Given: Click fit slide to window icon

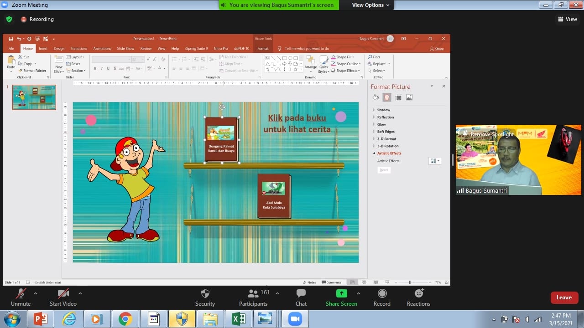Looking at the screenshot, I should pos(446,282).
